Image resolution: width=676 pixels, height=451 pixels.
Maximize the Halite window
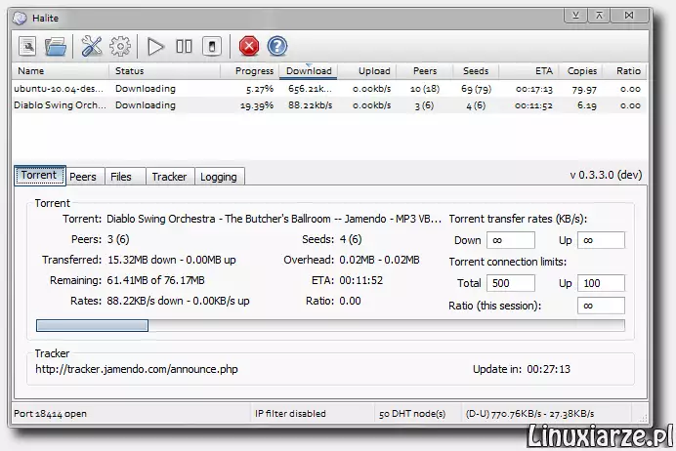(599, 16)
